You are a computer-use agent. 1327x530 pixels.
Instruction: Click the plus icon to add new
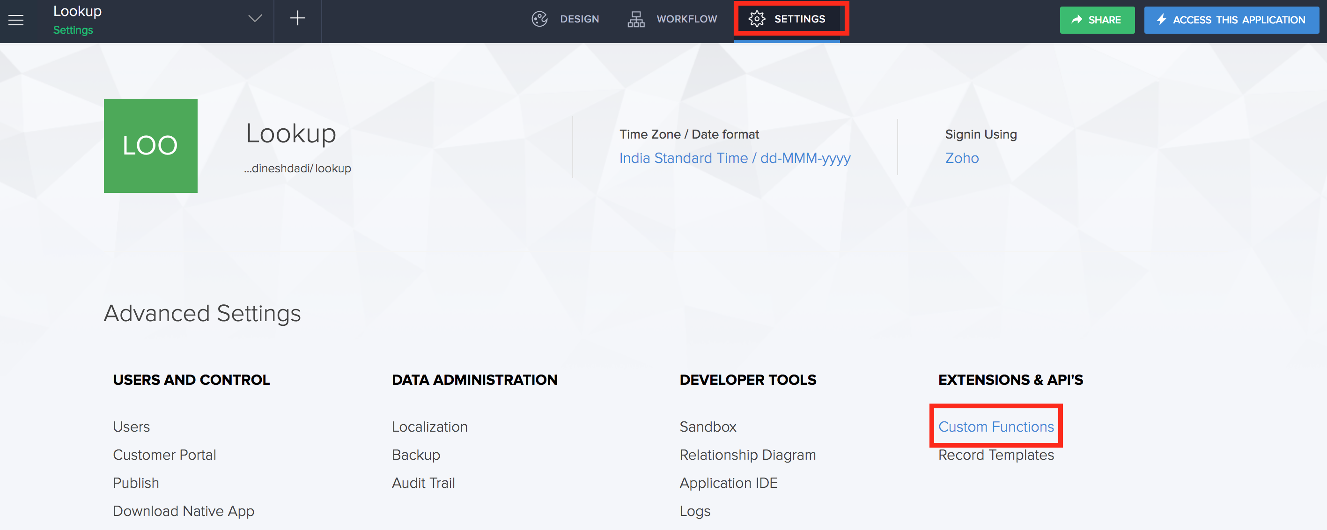click(297, 19)
